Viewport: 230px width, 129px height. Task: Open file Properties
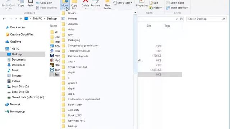[142, 4]
